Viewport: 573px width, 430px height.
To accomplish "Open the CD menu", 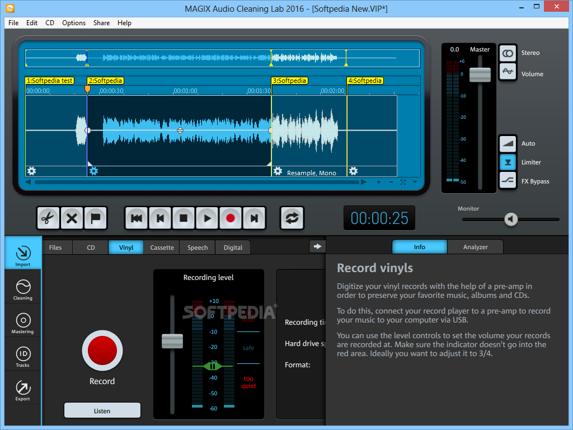I will 50,22.
